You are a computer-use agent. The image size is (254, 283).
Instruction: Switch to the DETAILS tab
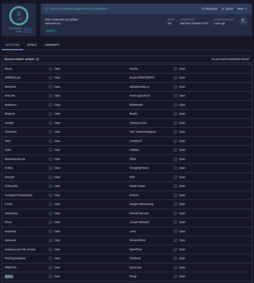click(32, 45)
